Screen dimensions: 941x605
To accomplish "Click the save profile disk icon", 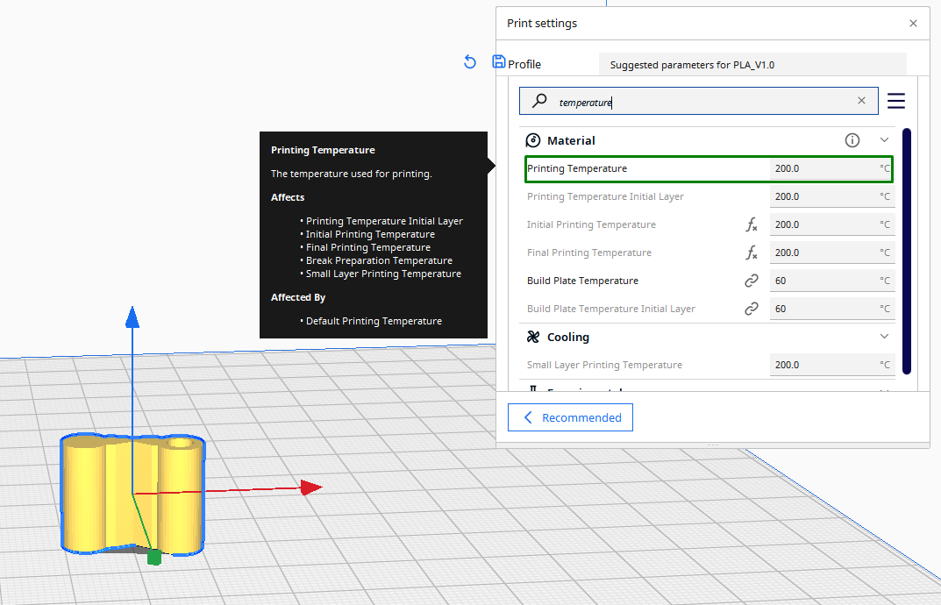I will point(499,61).
